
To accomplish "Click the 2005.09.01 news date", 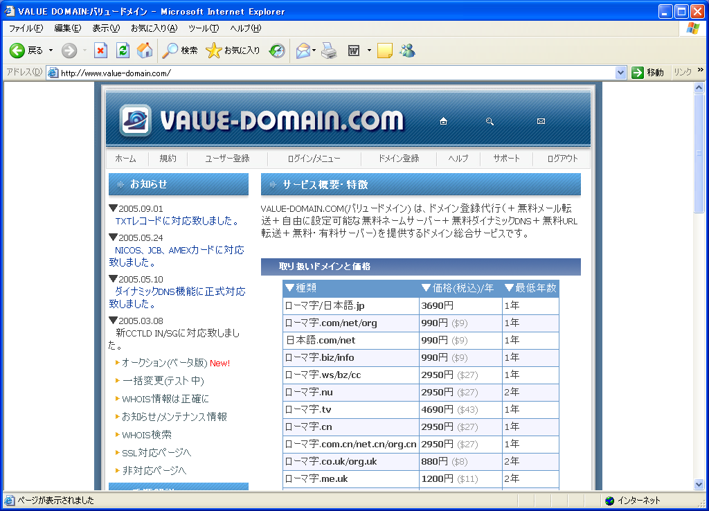I will [x=141, y=209].
